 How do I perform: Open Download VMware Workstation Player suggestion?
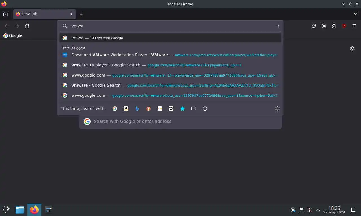[x=170, y=55]
